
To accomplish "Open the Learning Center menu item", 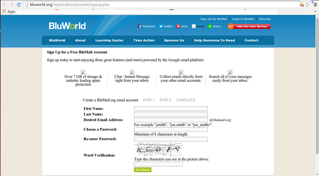I will click(x=109, y=40).
